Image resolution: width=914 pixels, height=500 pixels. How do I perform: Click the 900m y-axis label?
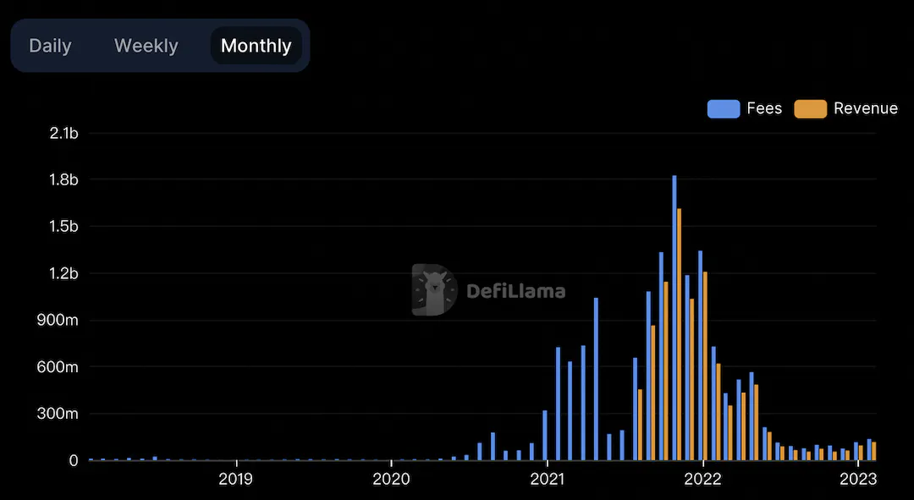point(58,320)
